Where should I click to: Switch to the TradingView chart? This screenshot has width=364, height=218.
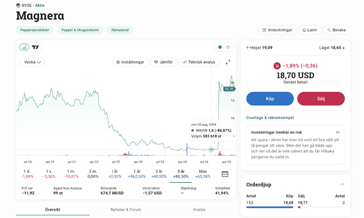click(35, 47)
